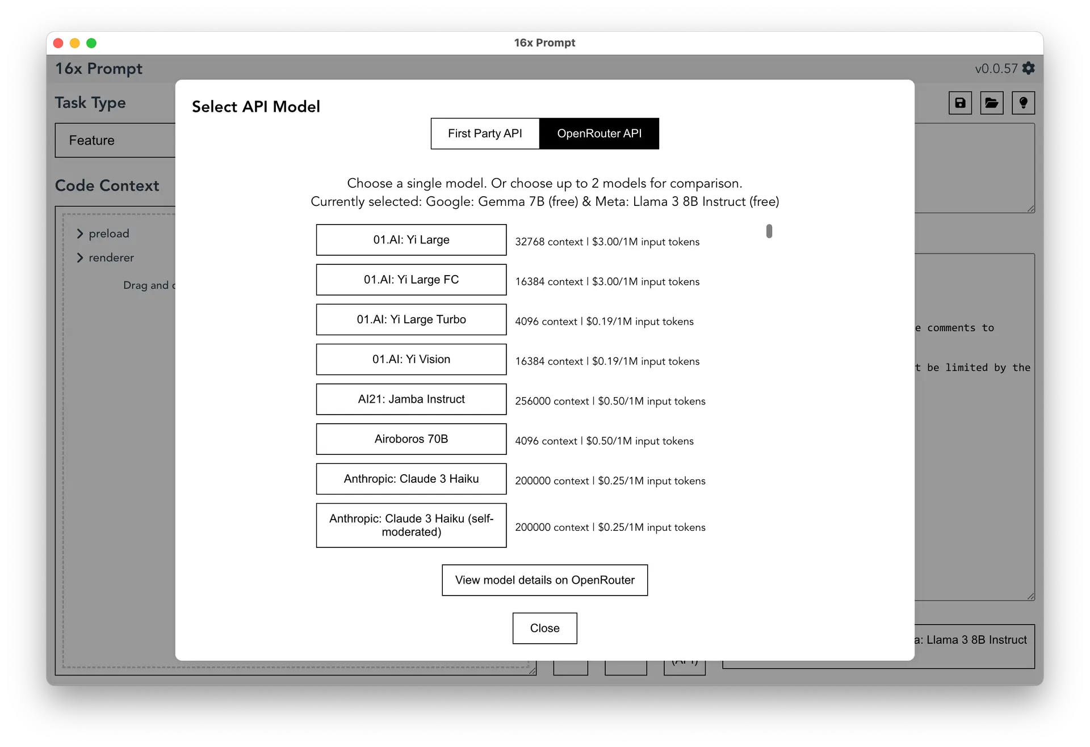
Task: Close the Select API Model dialog
Action: [544, 628]
